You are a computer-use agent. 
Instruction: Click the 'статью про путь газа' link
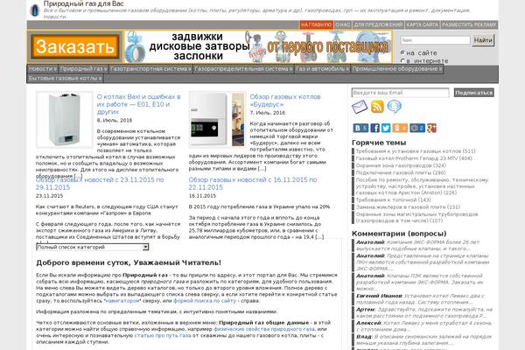tap(163, 336)
